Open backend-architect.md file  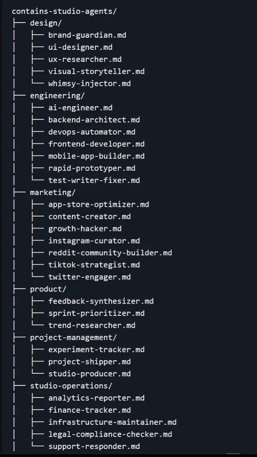[x=94, y=120]
